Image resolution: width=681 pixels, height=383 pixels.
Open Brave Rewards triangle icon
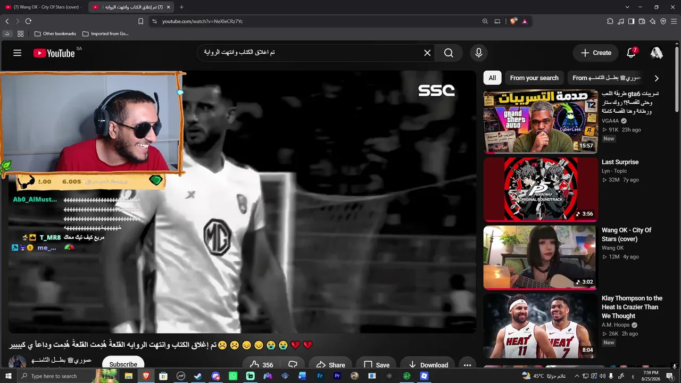pyautogui.click(x=525, y=21)
